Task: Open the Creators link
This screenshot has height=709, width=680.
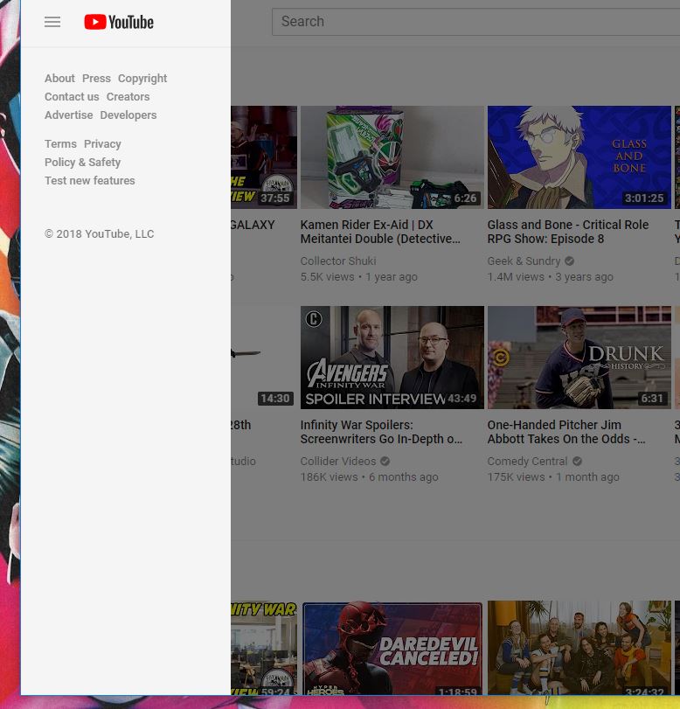Action: point(128,97)
